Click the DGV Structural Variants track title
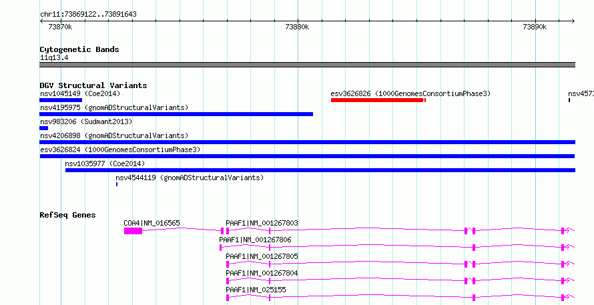Screen dimensions: 594x305 click(93, 85)
